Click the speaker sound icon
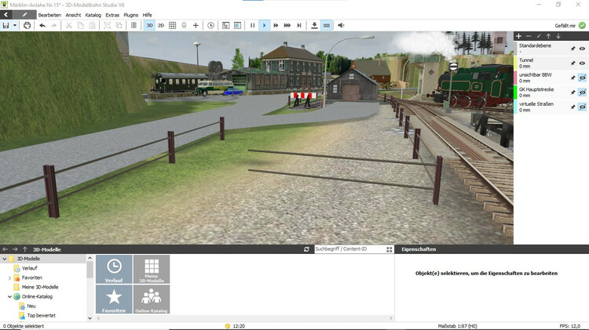This screenshot has height=330, width=589. pyautogui.click(x=341, y=25)
